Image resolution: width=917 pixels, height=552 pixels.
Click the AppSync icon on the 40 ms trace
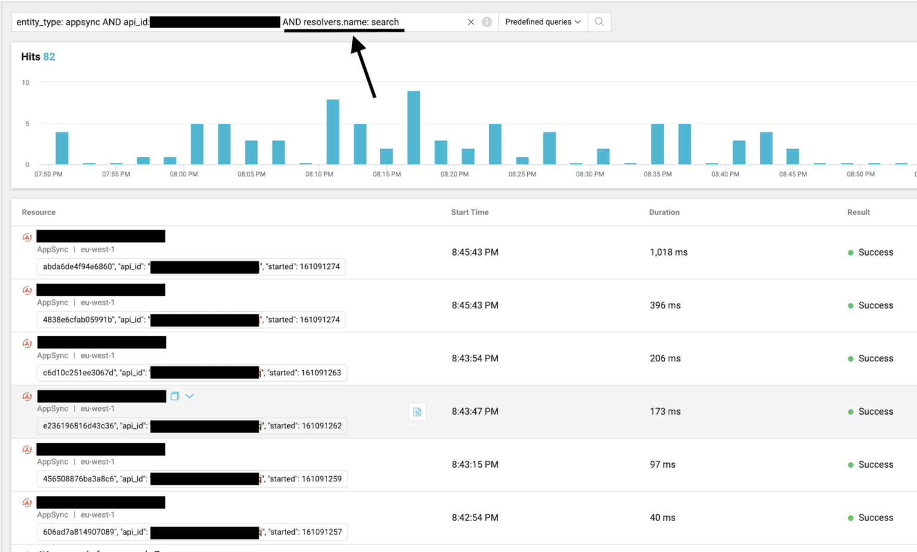tap(27, 502)
